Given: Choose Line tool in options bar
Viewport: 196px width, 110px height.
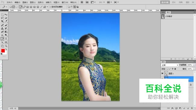Looking at the screenshot, I should [x=41, y=7].
